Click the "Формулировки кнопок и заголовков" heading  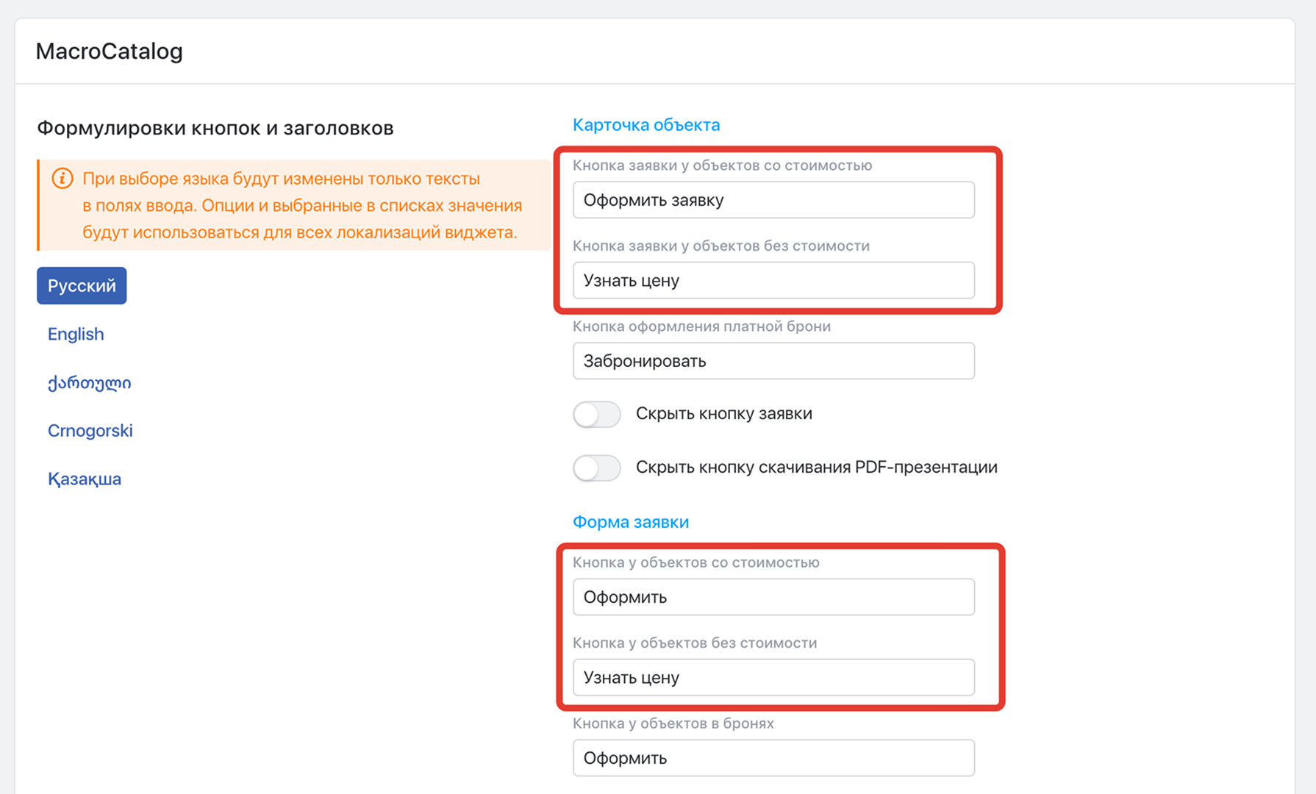pyautogui.click(x=215, y=128)
